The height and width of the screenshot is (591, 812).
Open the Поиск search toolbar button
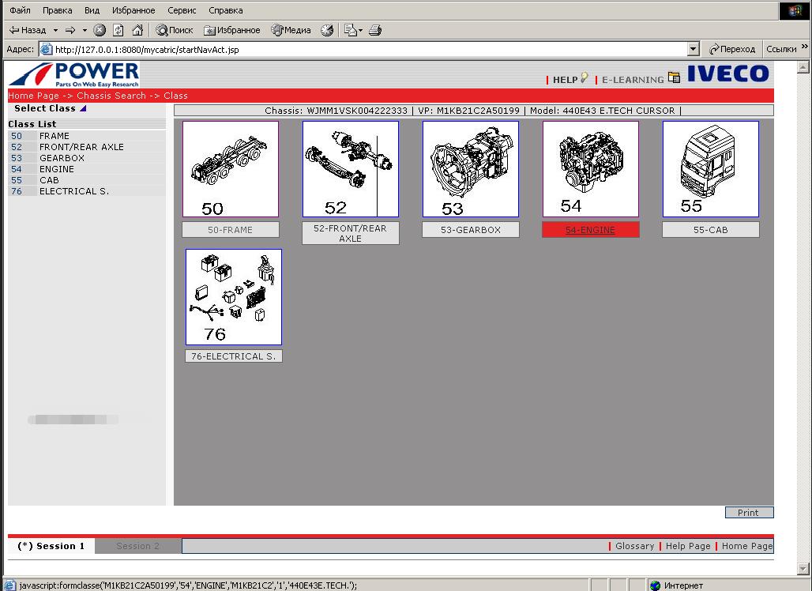coord(174,30)
